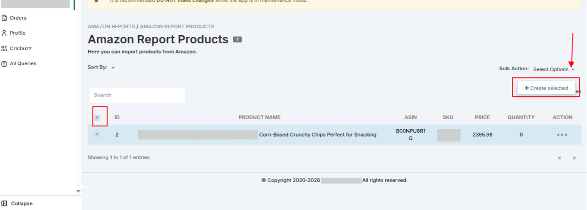Go to the next page arrow
This screenshot has height=210, width=587.
tap(574, 158)
